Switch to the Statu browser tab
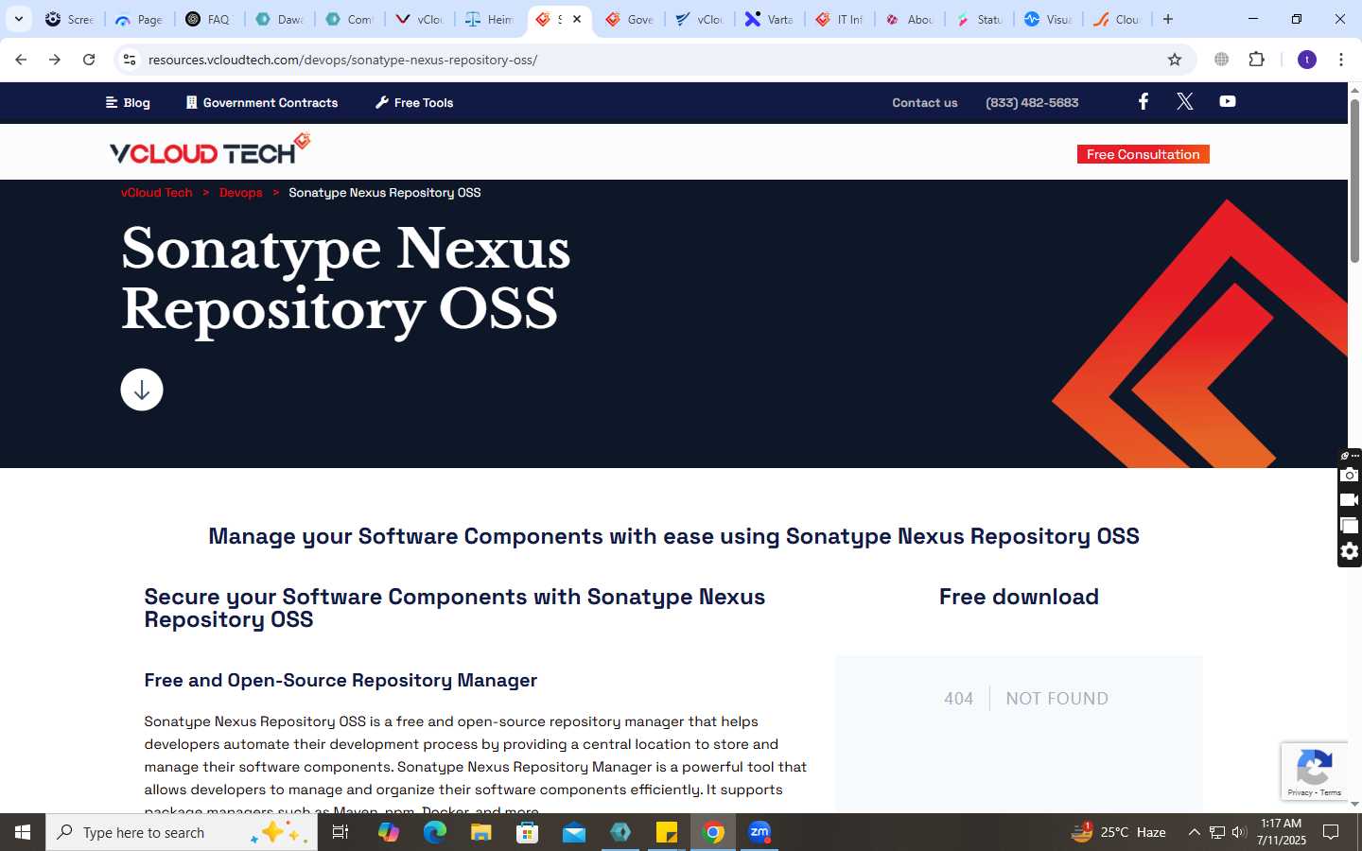 click(x=980, y=19)
